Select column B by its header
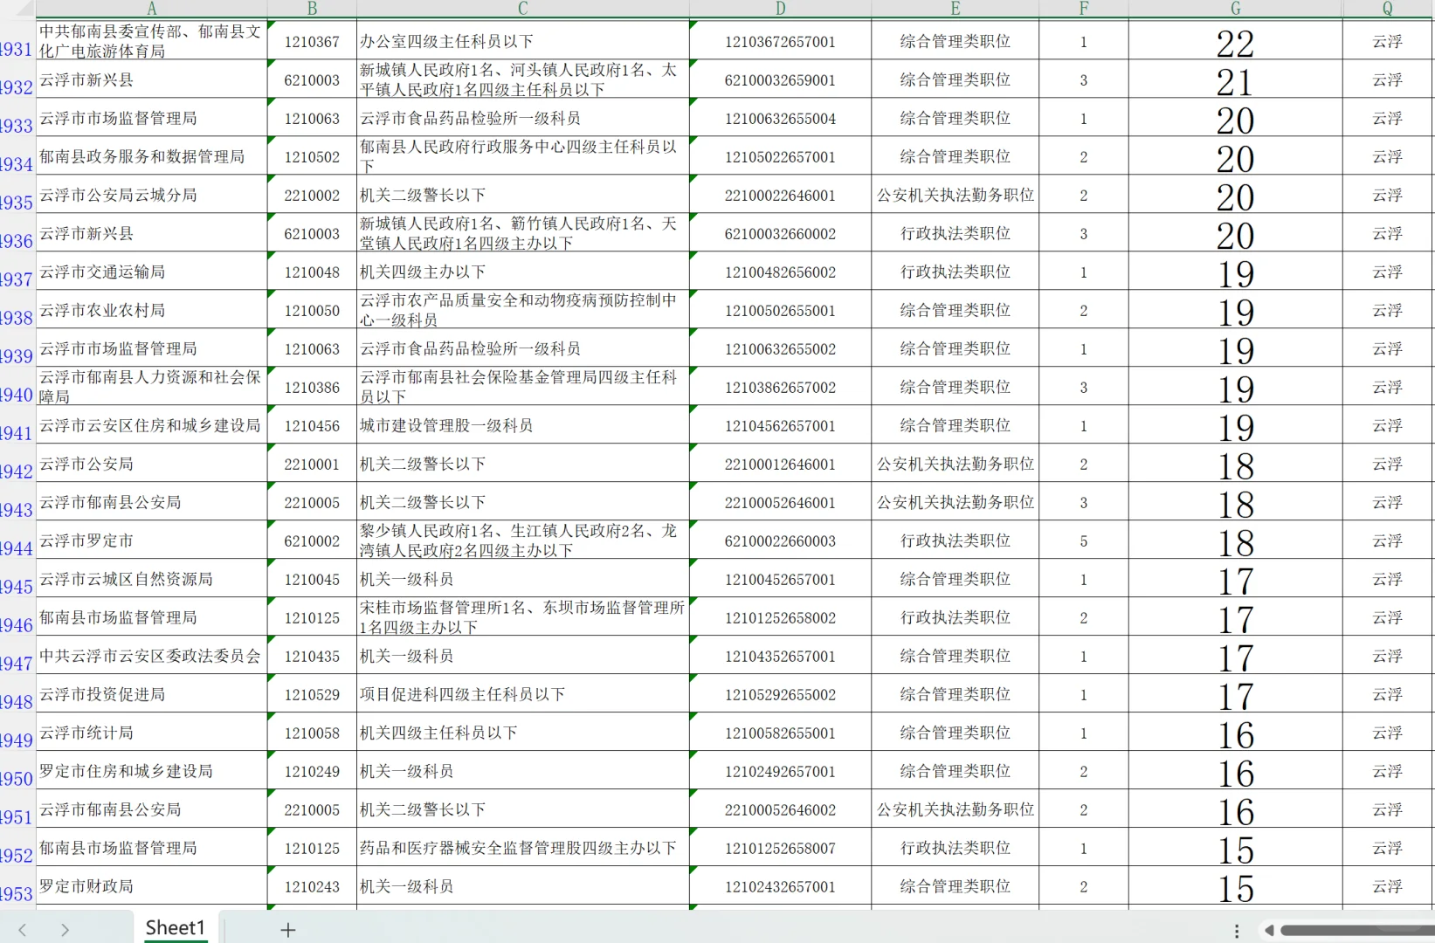Image resolution: width=1435 pixels, height=943 pixels. (312, 9)
